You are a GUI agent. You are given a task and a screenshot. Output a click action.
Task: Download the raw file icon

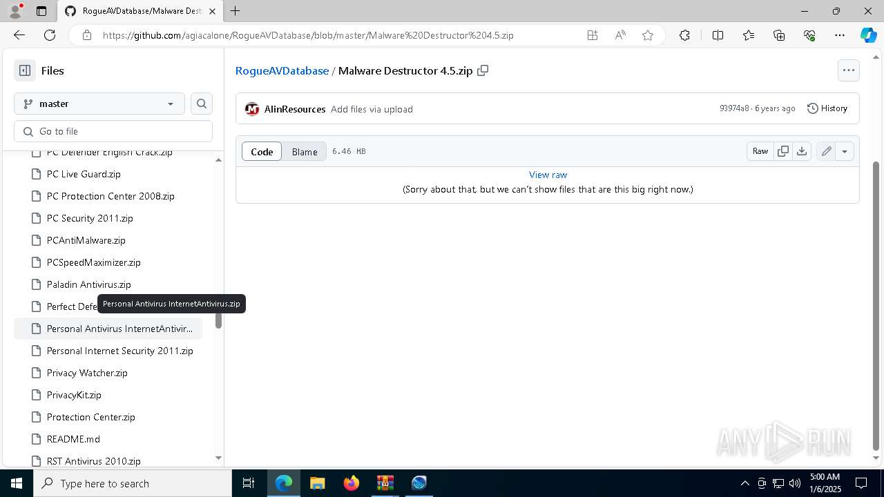coord(802,151)
